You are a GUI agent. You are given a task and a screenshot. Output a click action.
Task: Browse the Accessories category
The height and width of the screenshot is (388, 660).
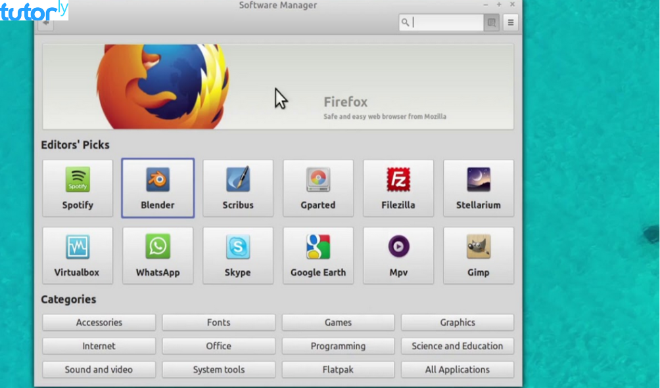99,322
